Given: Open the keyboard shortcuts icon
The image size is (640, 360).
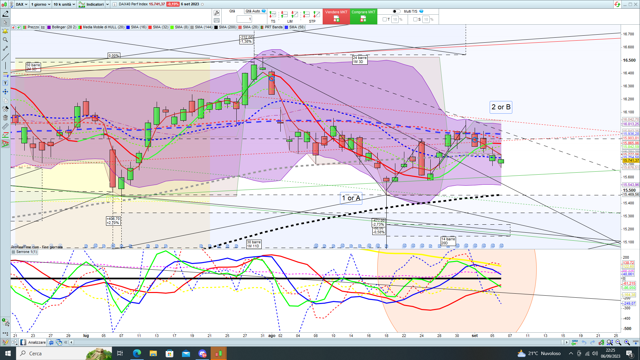Looking at the screenshot, I should tap(217, 20).
